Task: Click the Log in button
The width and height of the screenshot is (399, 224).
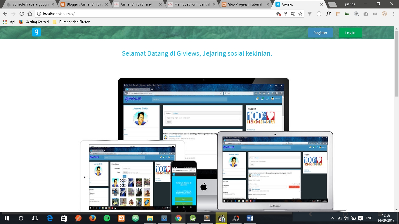Action: coord(350,33)
